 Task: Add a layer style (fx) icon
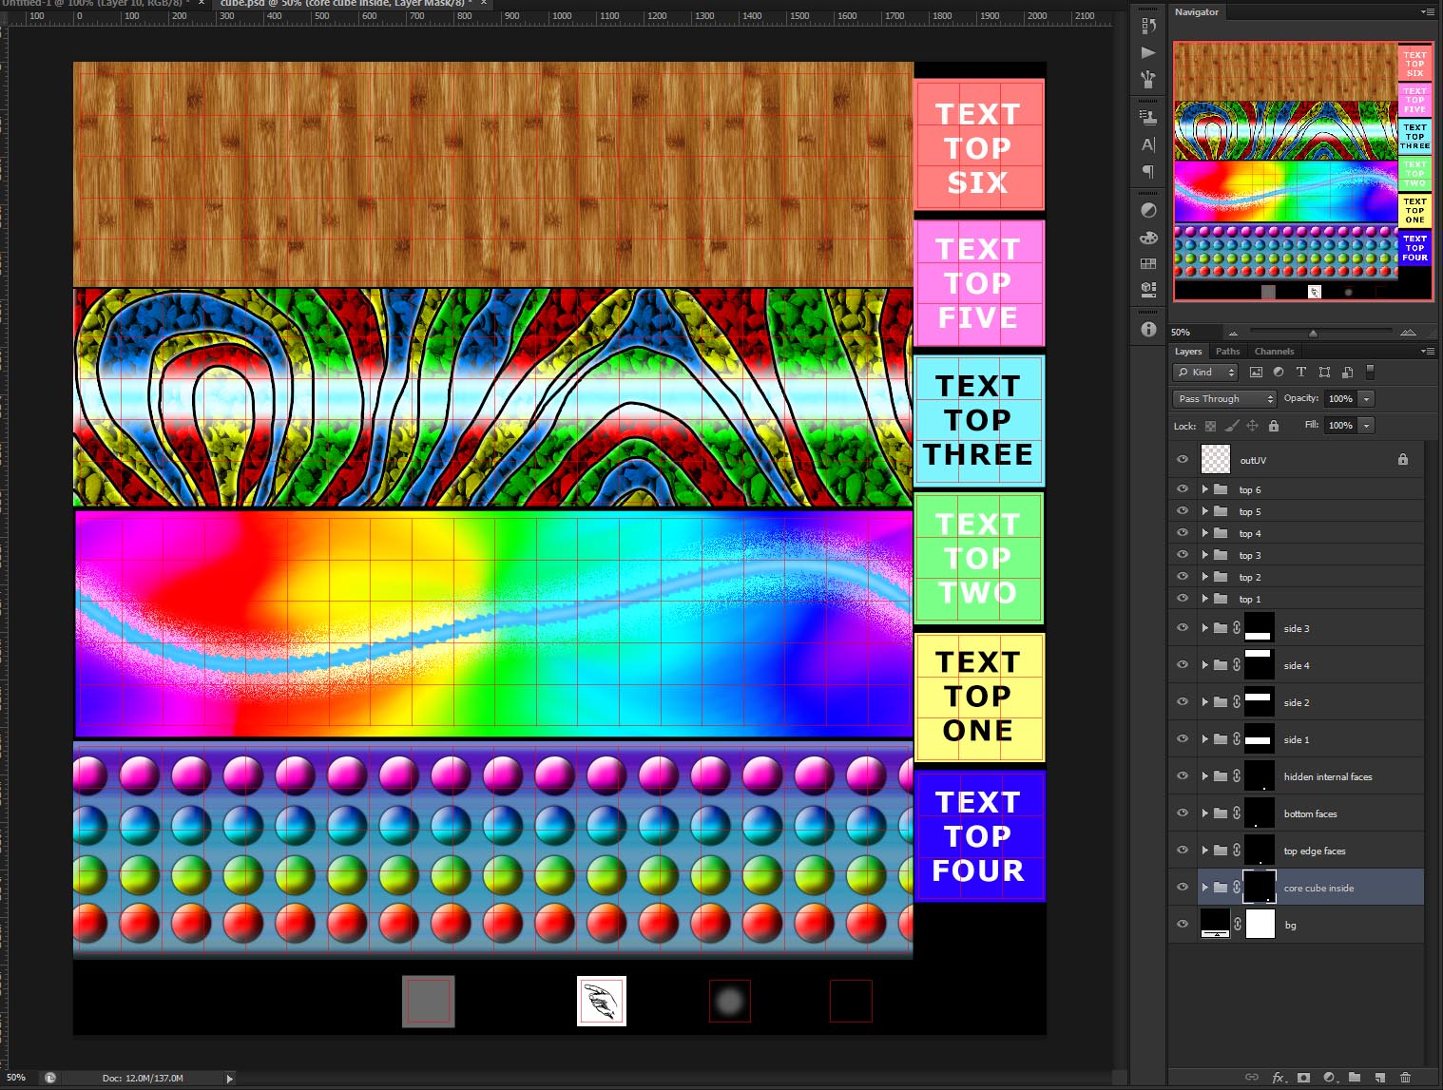tap(1279, 1077)
